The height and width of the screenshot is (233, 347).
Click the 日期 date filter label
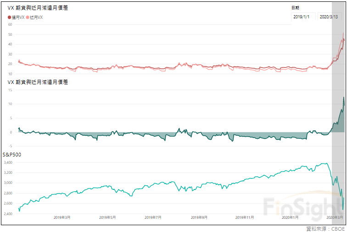[x=296, y=8]
